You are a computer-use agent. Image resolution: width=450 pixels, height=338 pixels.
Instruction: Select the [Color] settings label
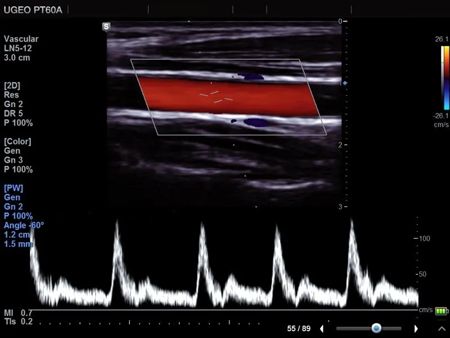point(17,141)
